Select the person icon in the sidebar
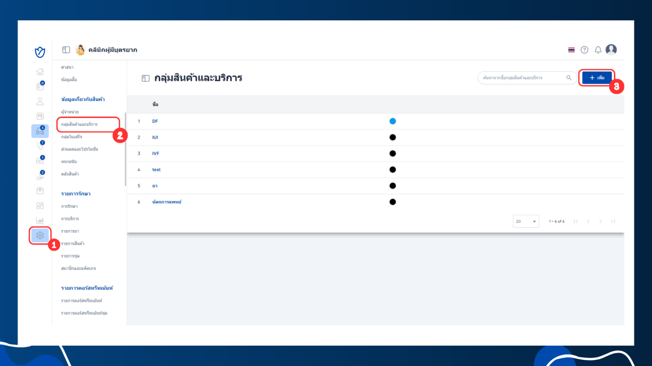This screenshot has width=652, height=366. [x=40, y=101]
